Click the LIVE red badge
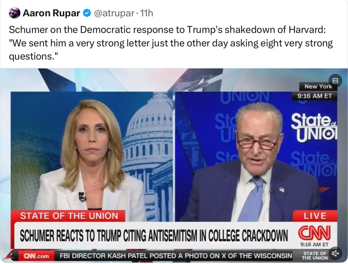This screenshot has height=264, width=348. [315, 216]
